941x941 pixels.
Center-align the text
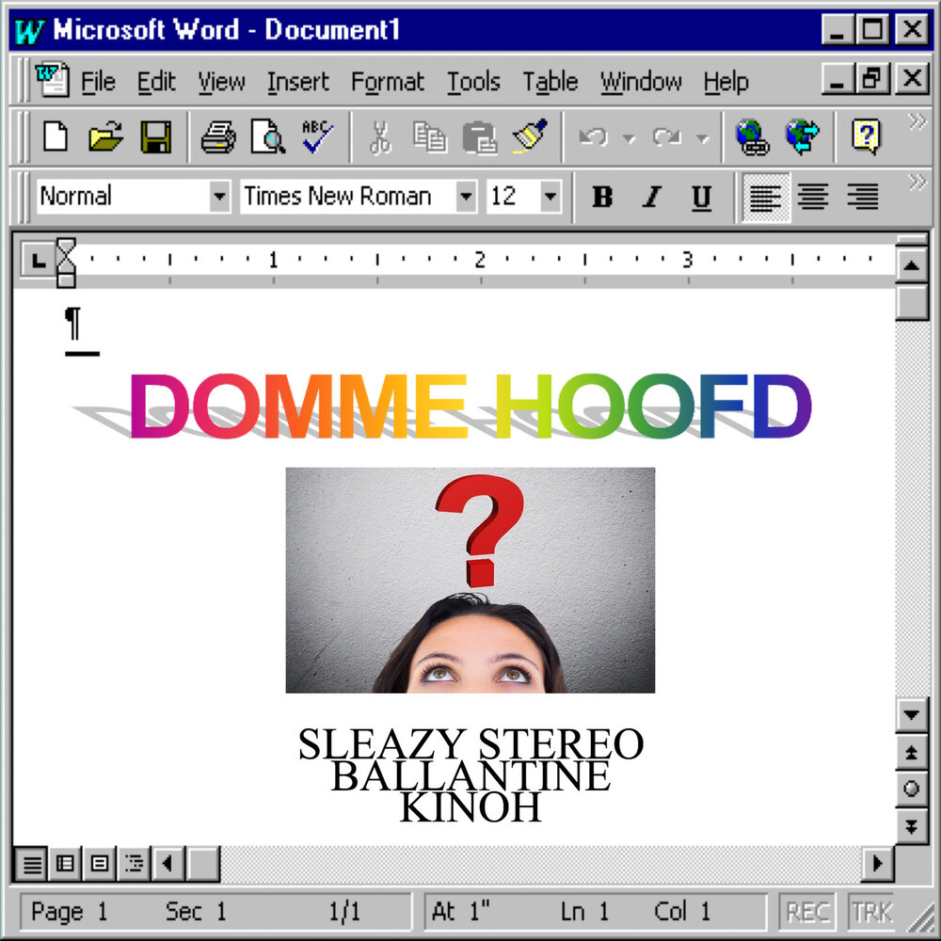[813, 197]
